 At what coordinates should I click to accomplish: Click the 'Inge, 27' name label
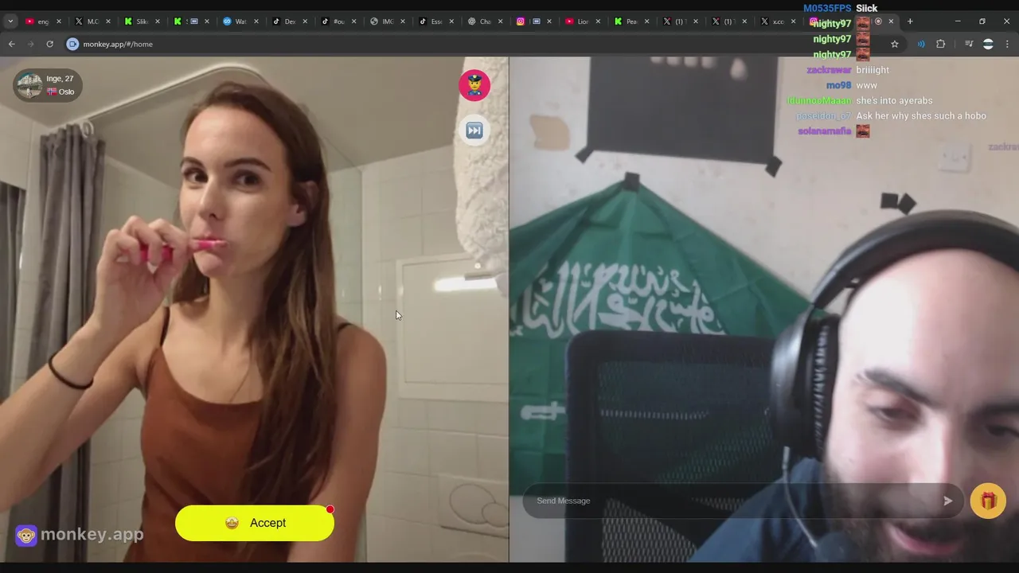click(x=60, y=79)
